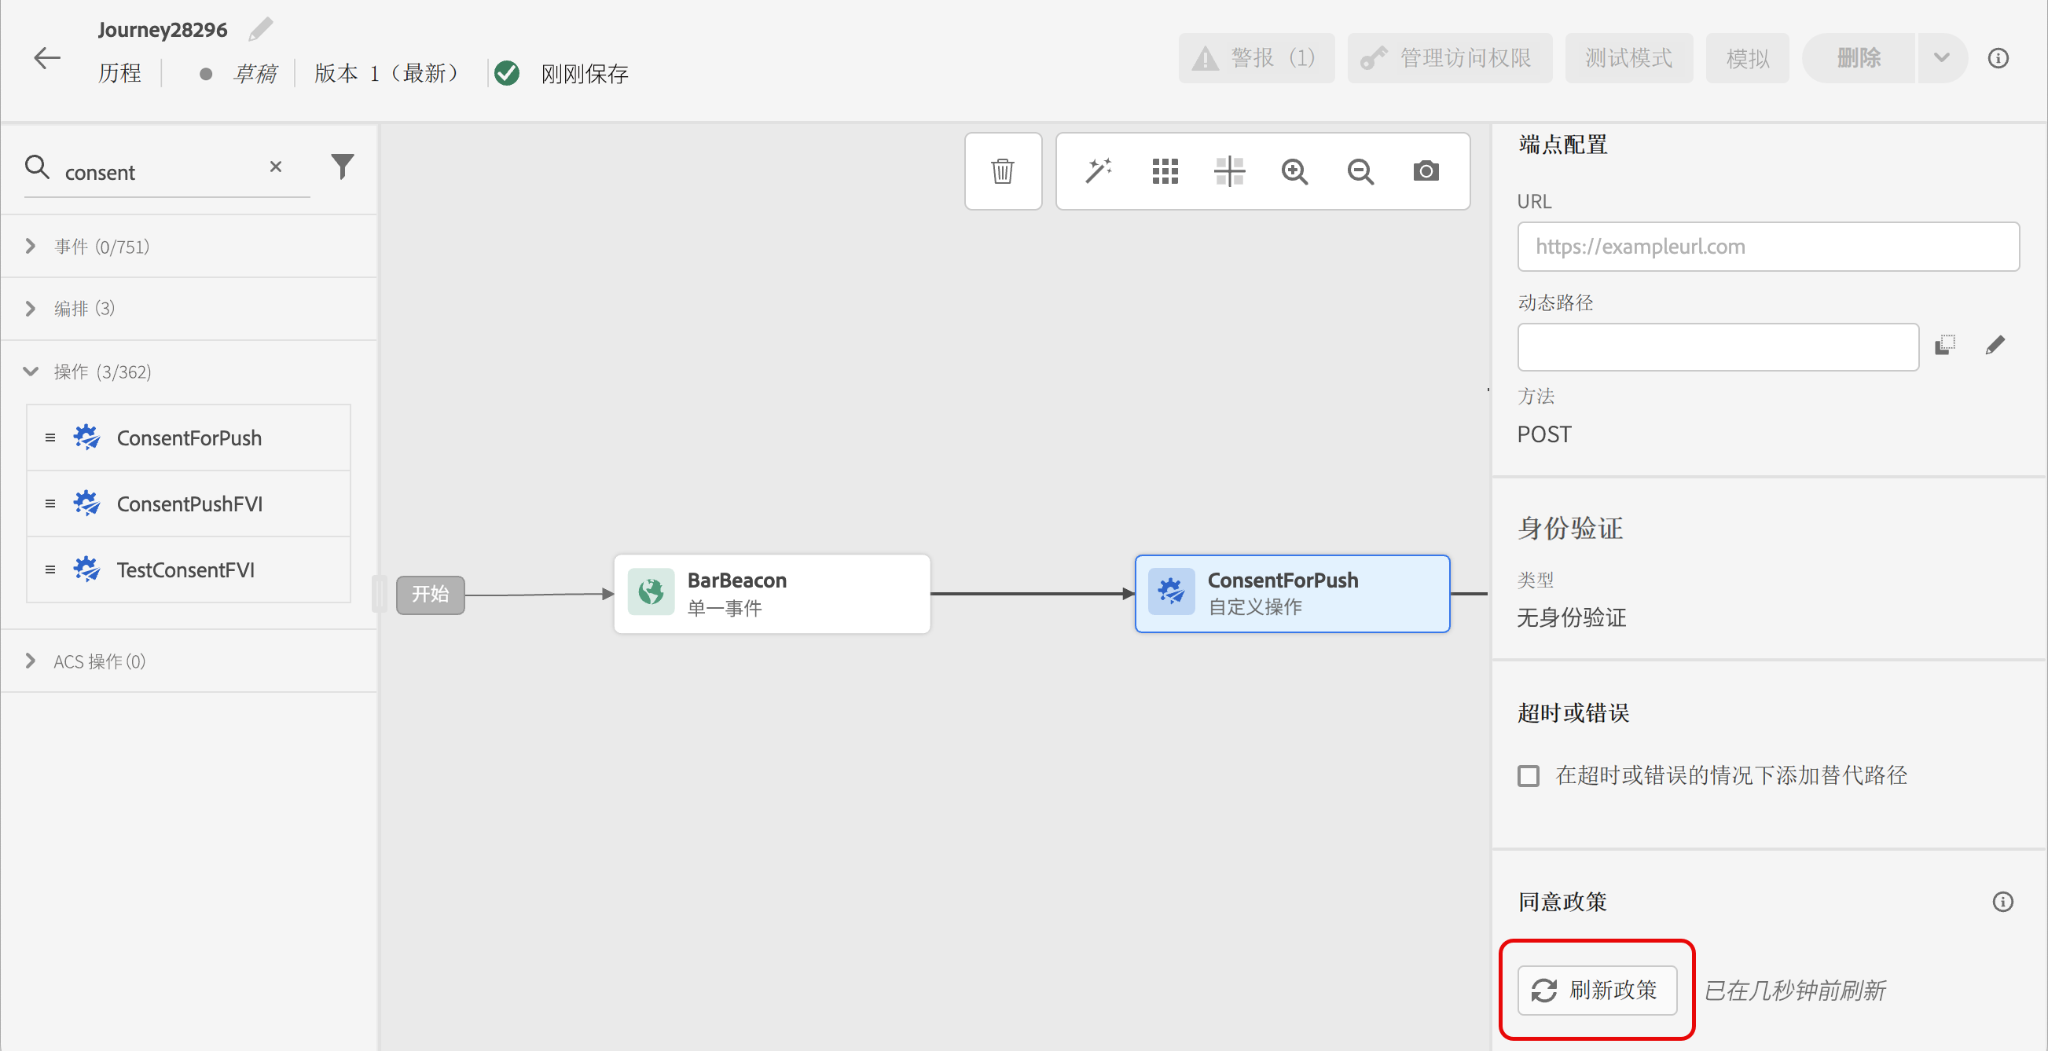This screenshot has height=1051, width=2048.
Task: Click the magic wand auto-arrange icon
Action: coord(1099,170)
